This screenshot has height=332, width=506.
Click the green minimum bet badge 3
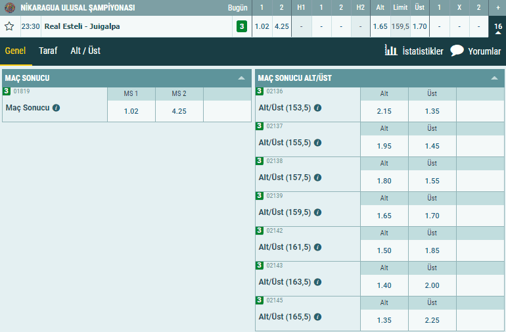[242, 26]
